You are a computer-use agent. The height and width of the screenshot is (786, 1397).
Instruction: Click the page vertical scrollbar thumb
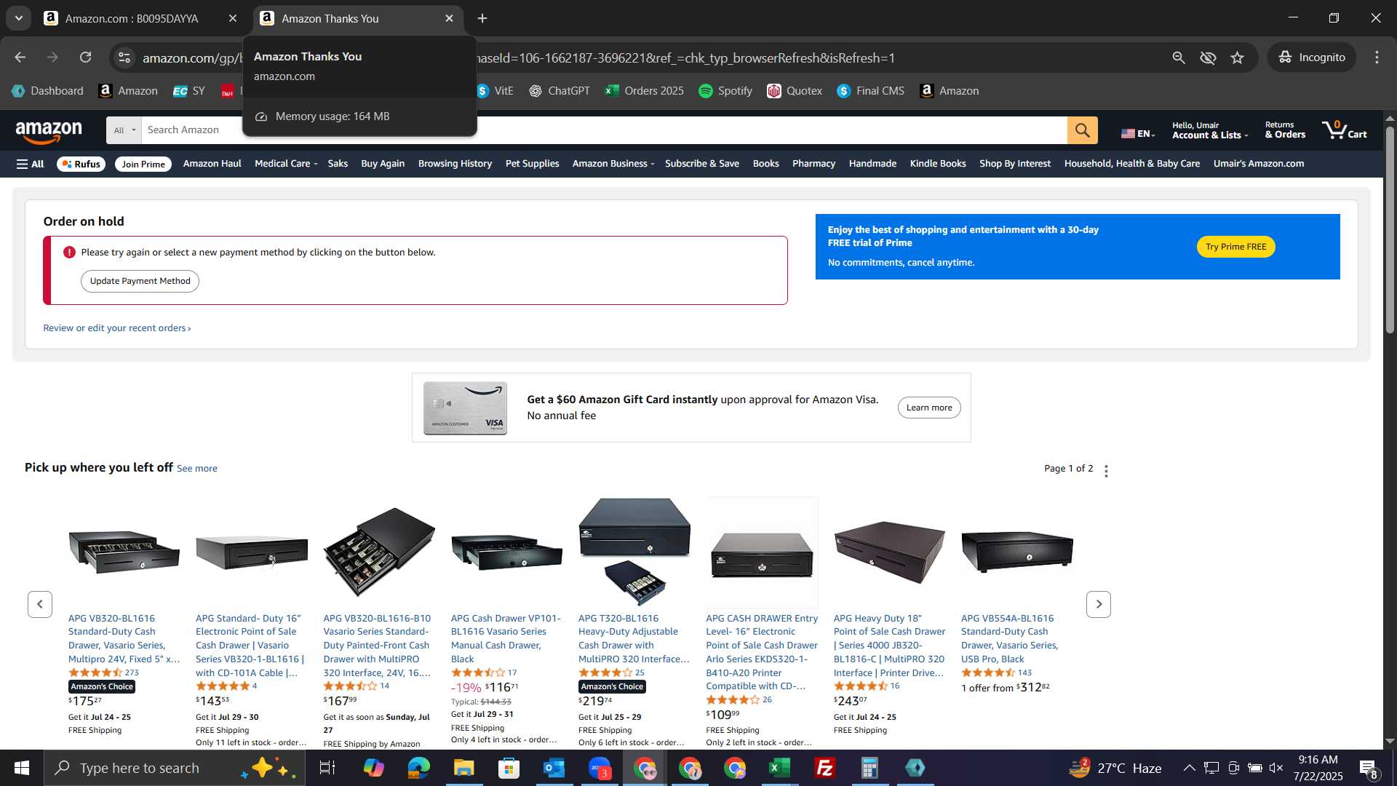click(1390, 229)
